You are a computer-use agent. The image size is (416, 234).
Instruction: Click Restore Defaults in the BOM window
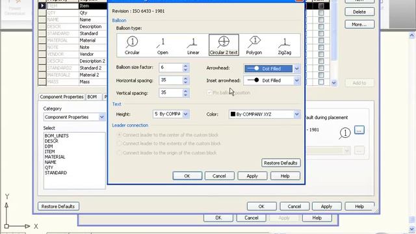pyautogui.click(x=58, y=207)
